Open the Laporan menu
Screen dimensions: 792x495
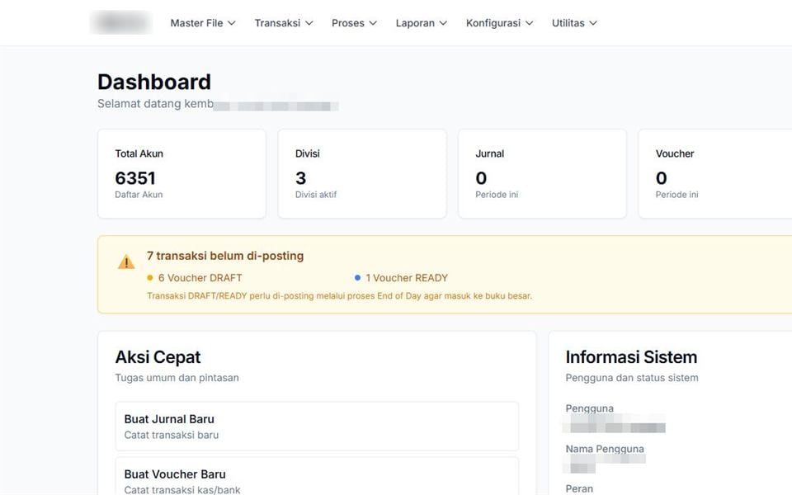(x=422, y=23)
